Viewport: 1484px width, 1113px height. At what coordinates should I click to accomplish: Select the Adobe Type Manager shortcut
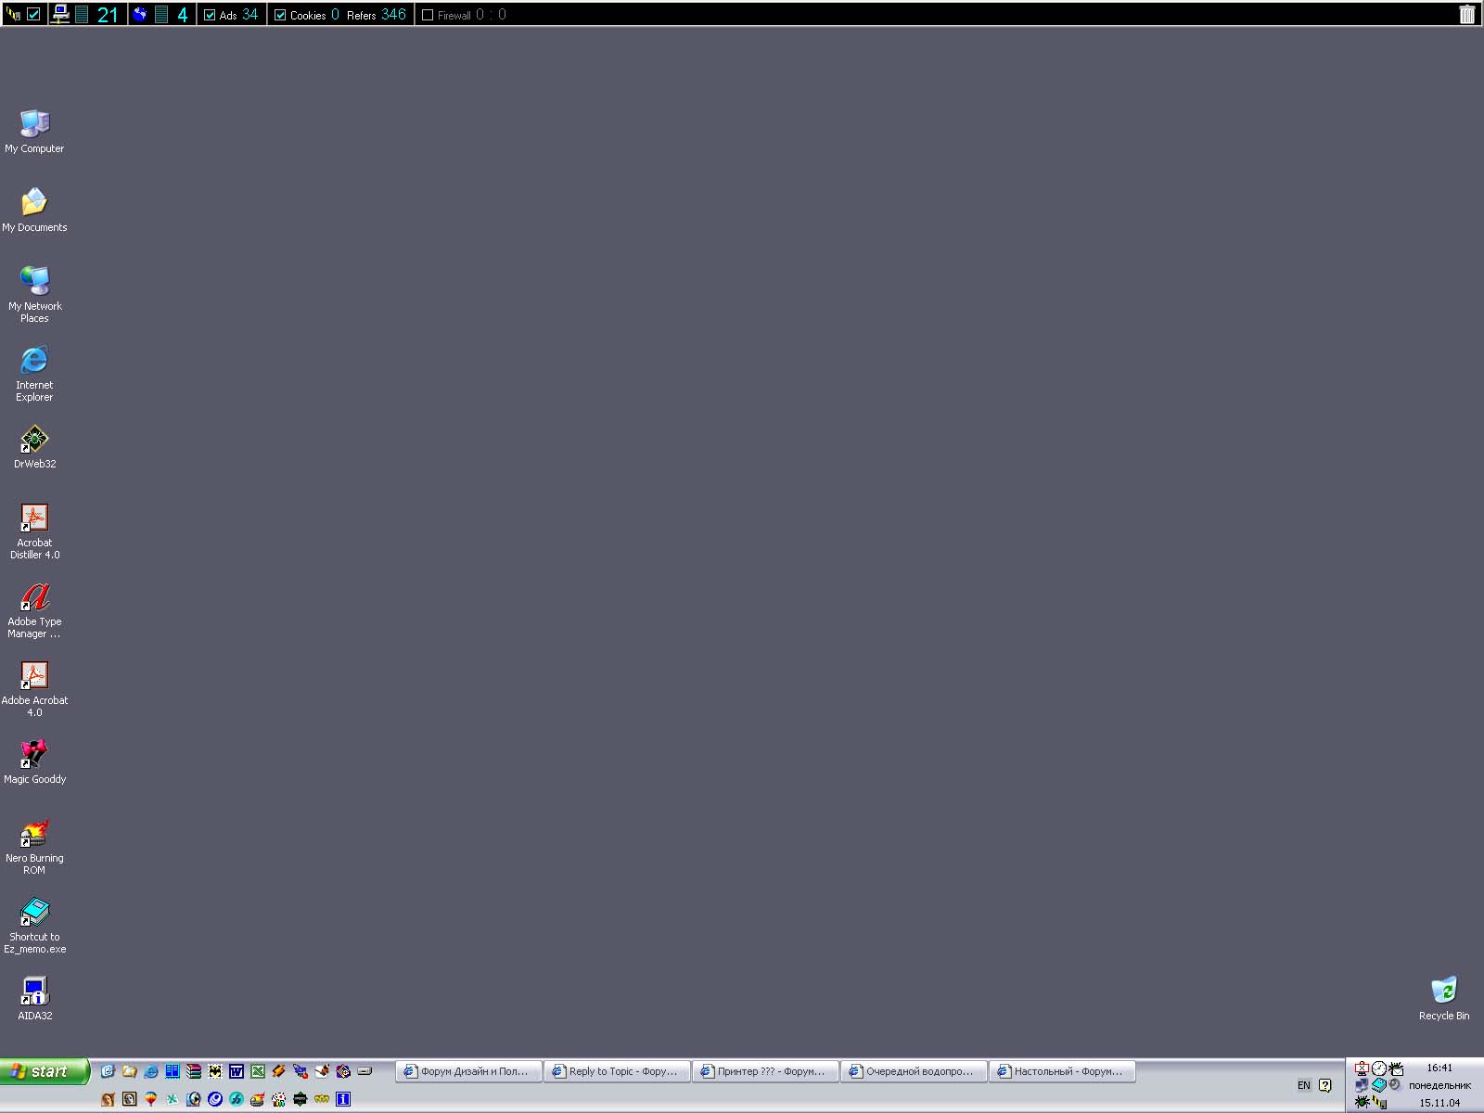tap(34, 609)
